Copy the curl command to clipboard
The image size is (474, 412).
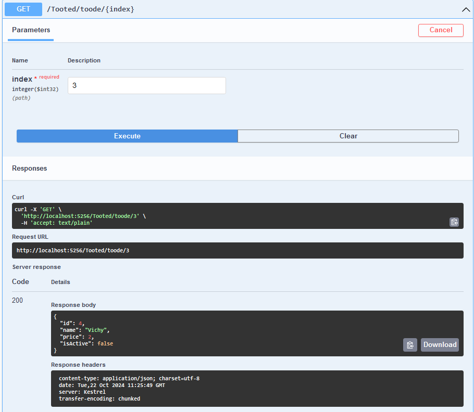(x=454, y=222)
